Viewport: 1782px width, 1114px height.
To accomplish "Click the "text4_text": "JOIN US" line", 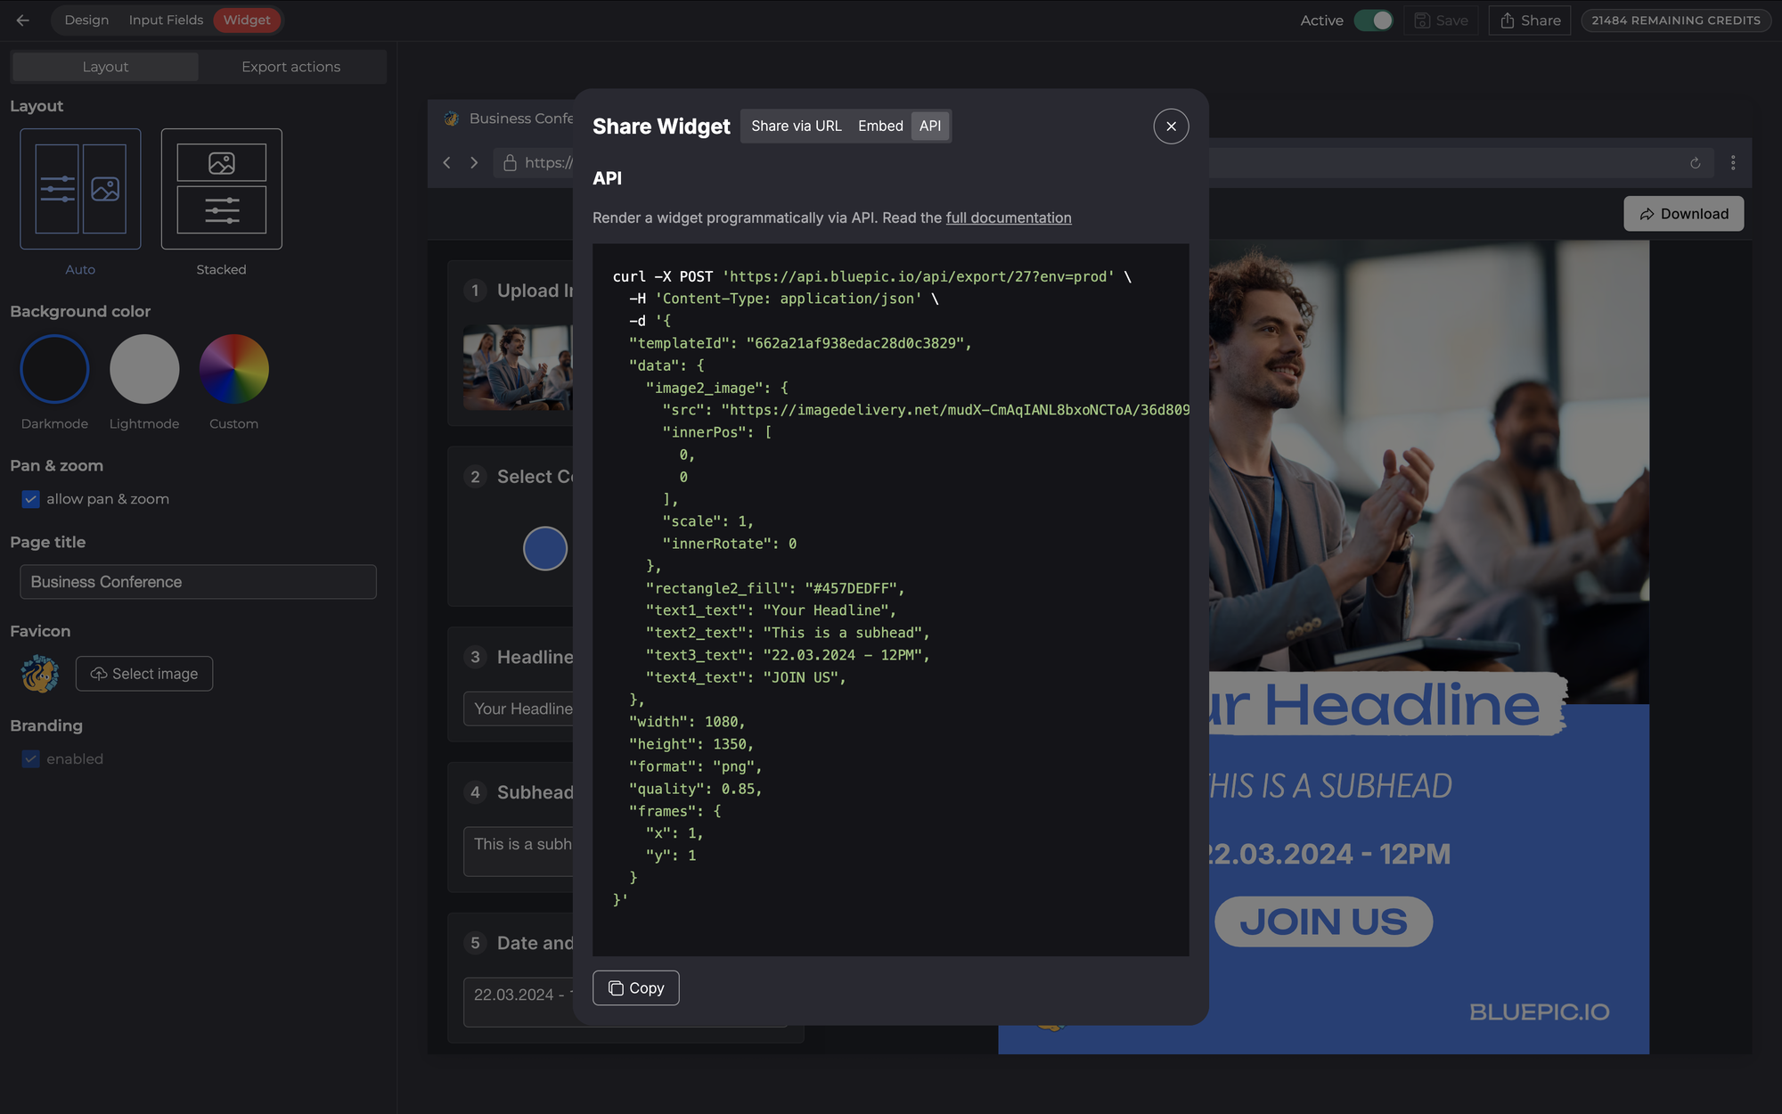I will [x=746, y=677].
